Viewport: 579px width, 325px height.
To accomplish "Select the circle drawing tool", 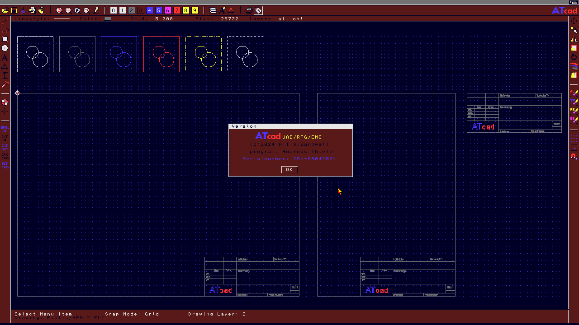I will click(x=5, y=48).
